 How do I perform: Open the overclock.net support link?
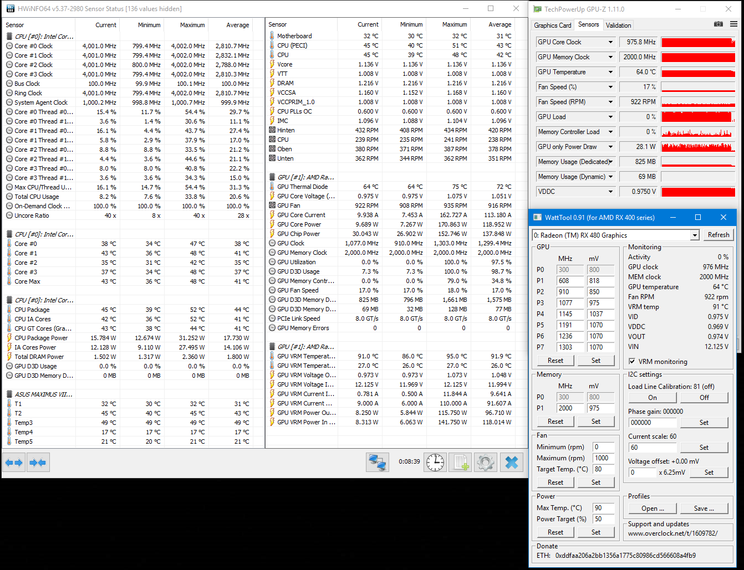click(672, 533)
